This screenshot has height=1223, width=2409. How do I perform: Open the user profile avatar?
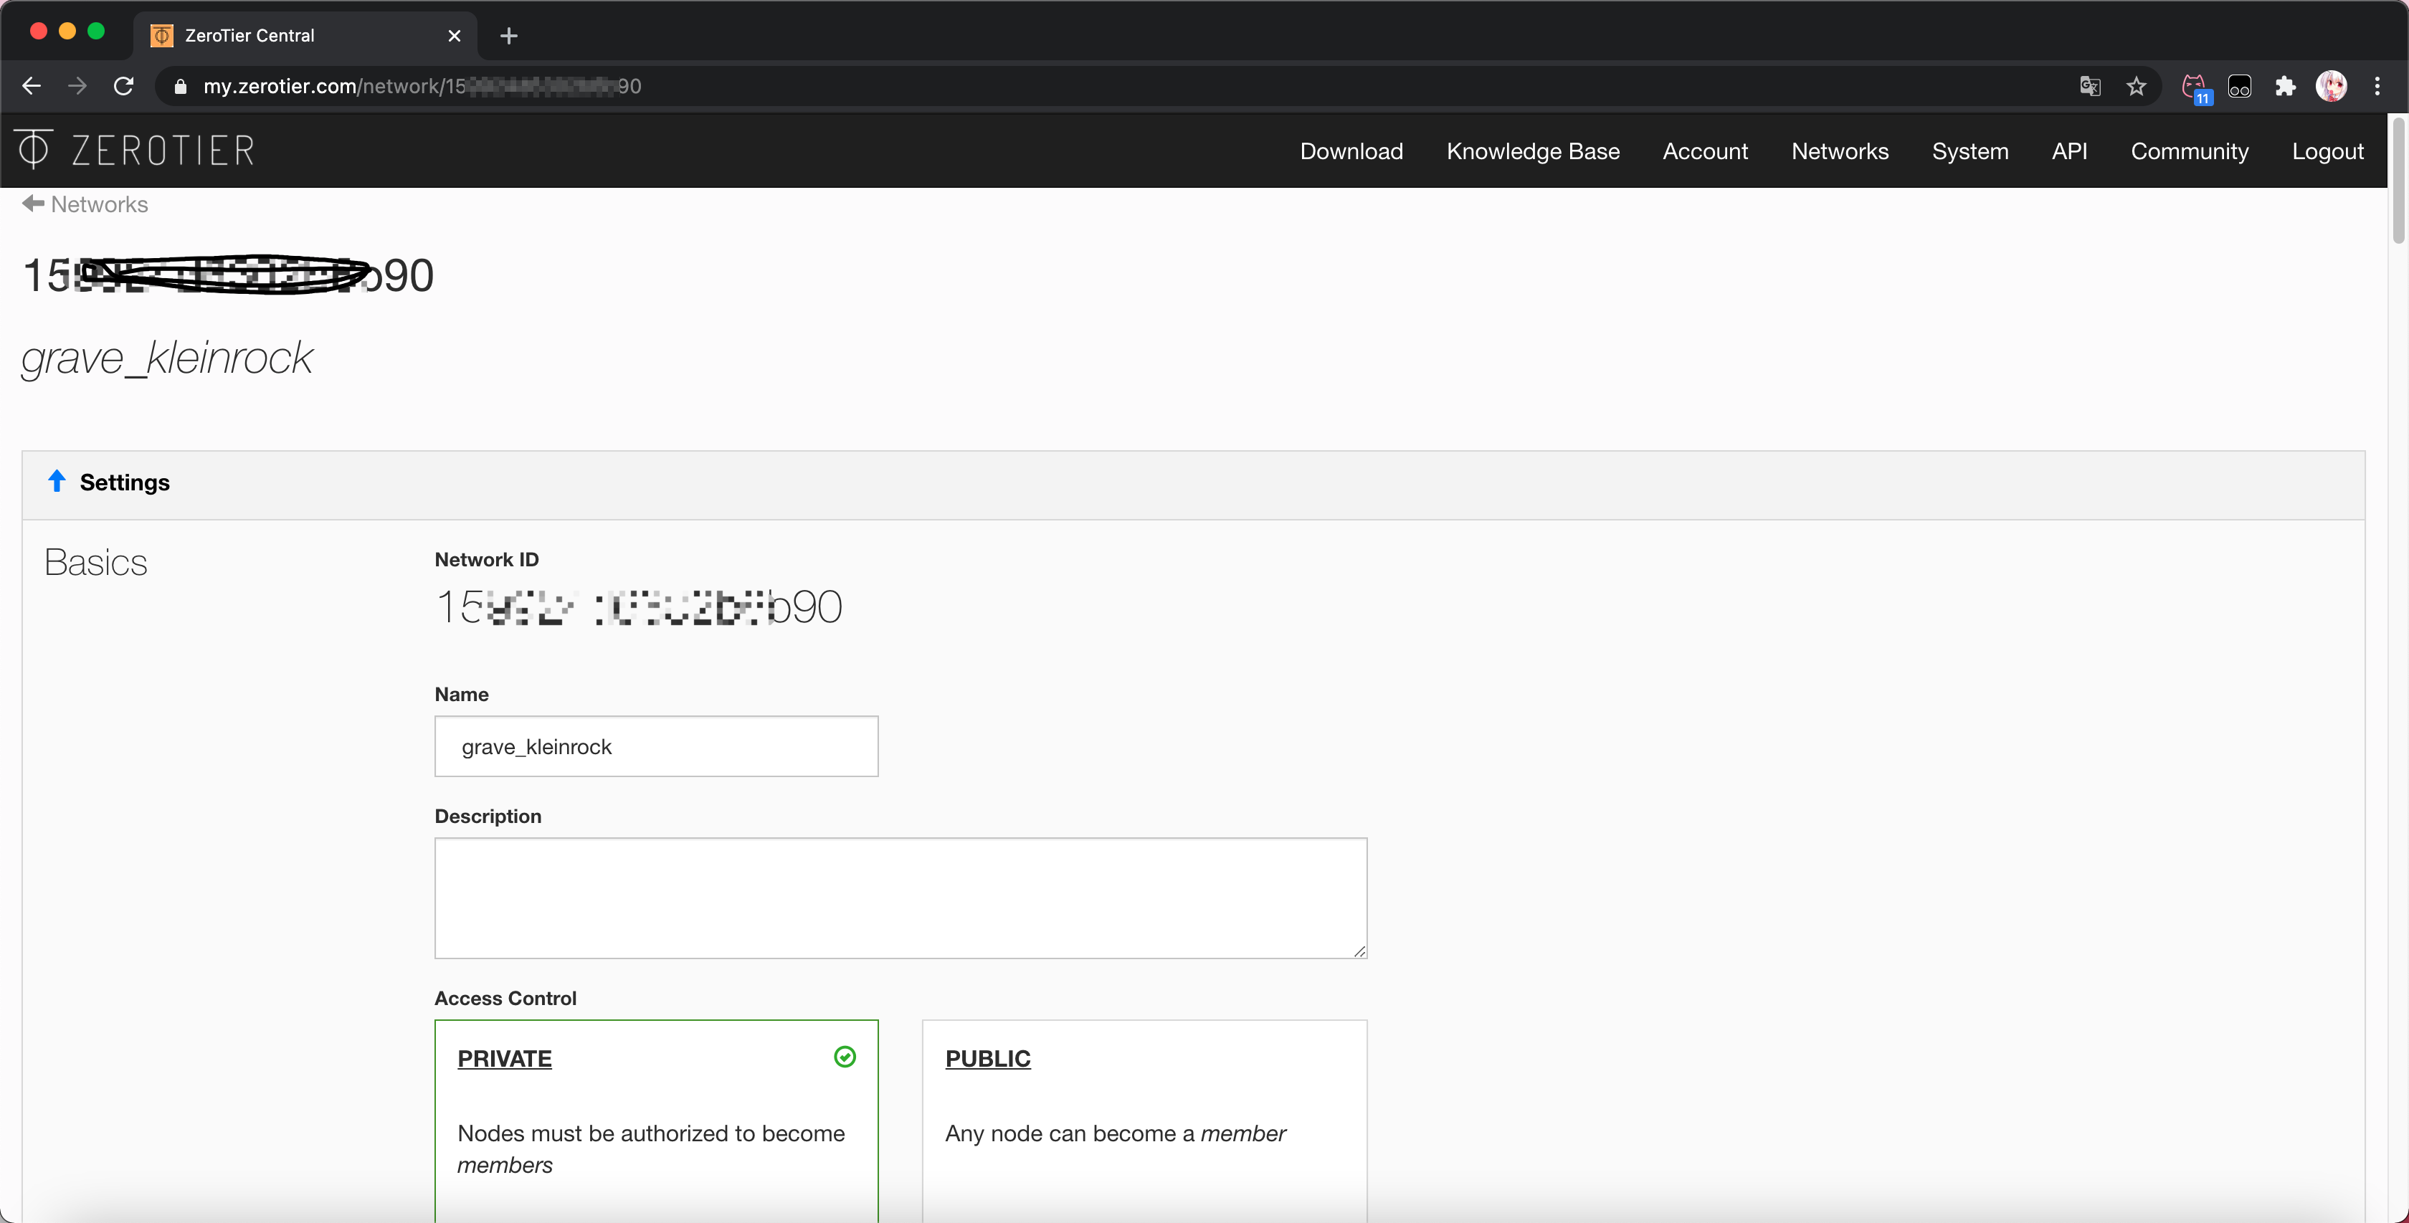(x=2330, y=86)
